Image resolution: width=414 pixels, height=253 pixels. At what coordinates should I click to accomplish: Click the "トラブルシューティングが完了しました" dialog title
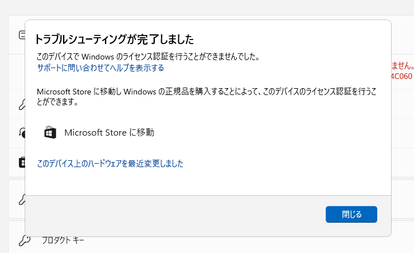[x=114, y=39]
